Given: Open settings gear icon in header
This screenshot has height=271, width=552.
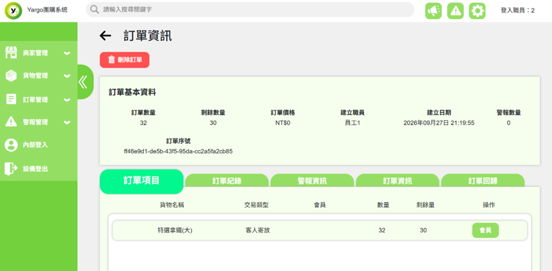Looking at the screenshot, I should tap(477, 11).
